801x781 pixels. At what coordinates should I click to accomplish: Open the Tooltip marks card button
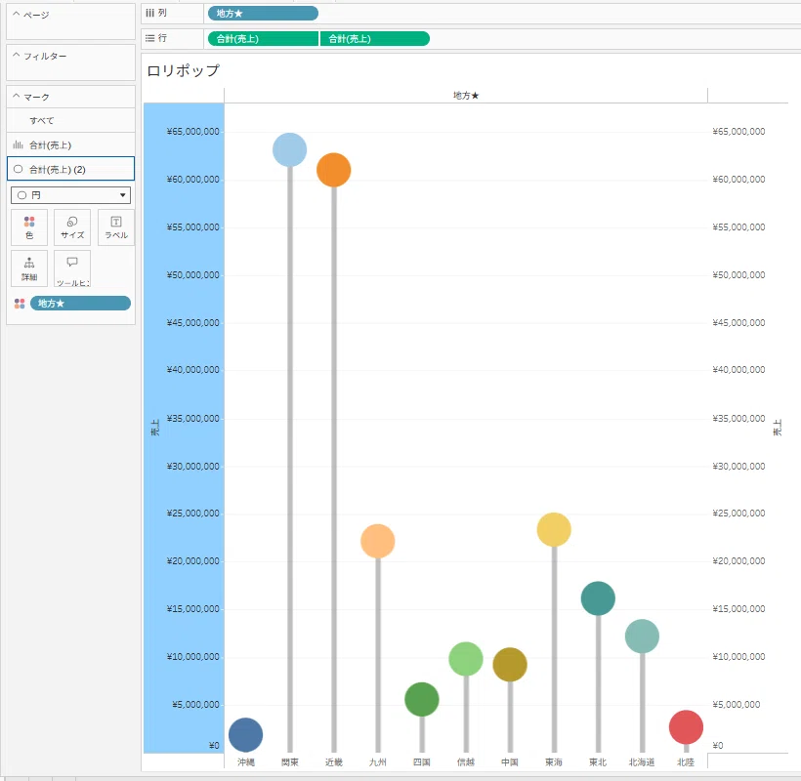[72, 268]
